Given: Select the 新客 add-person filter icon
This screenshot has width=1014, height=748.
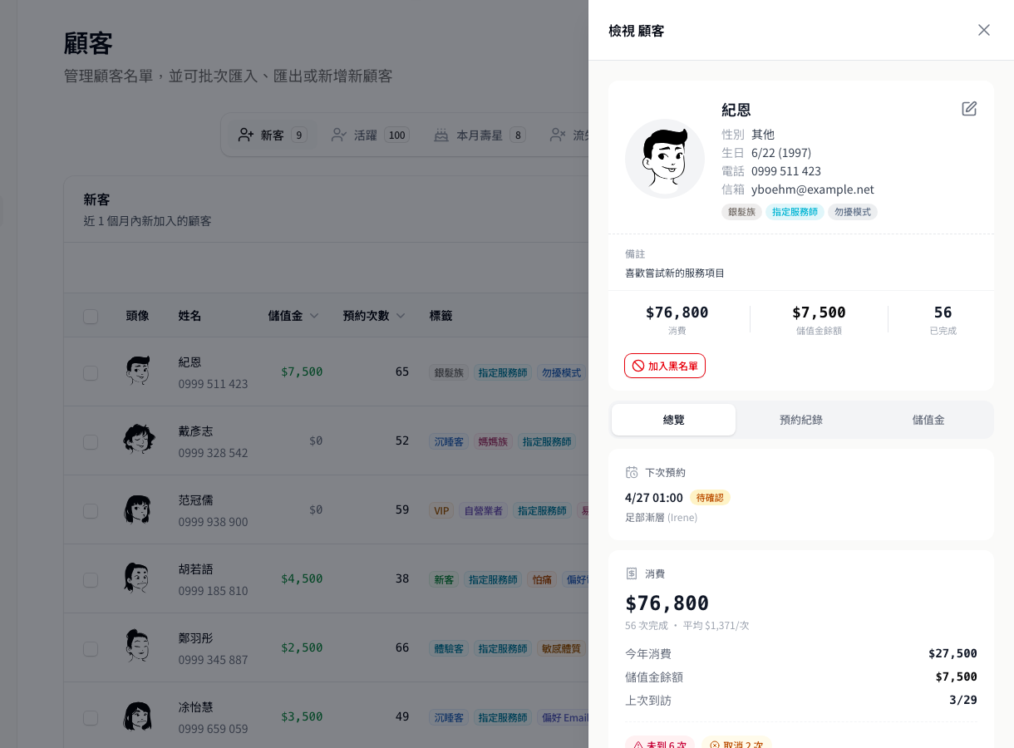Looking at the screenshot, I should tap(246, 134).
